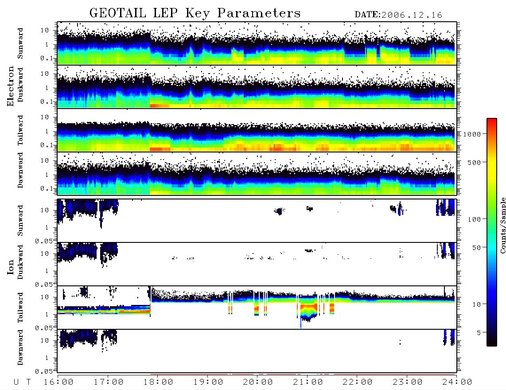Click the '10' color bar value

tap(477, 304)
